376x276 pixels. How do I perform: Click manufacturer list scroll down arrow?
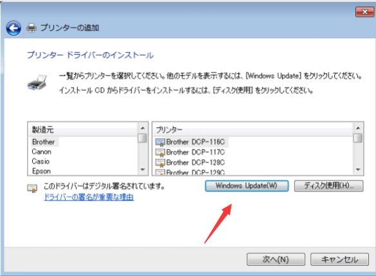(143, 170)
